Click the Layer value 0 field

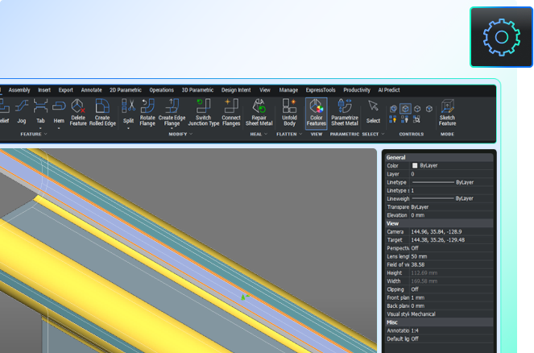451,174
